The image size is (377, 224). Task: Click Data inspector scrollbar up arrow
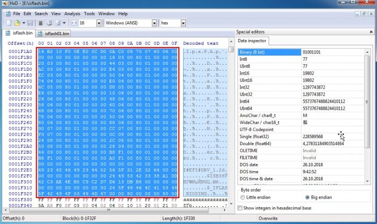click(x=367, y=52)
